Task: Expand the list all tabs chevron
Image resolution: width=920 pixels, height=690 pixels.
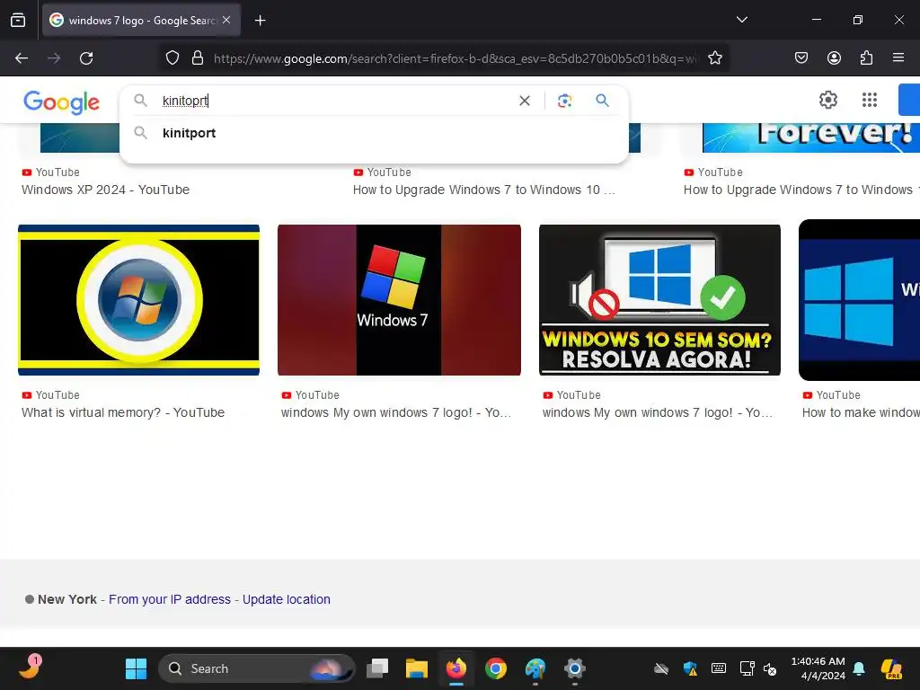Action: coord(741,20)
